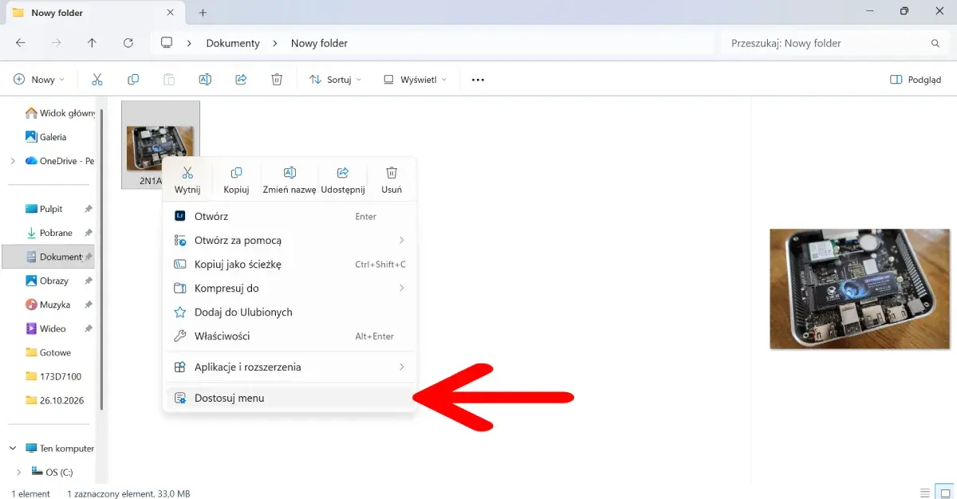Viewport: 957px width, 499px height.
Task: Click Otwórz in the context menu
Action: [289, 216]
